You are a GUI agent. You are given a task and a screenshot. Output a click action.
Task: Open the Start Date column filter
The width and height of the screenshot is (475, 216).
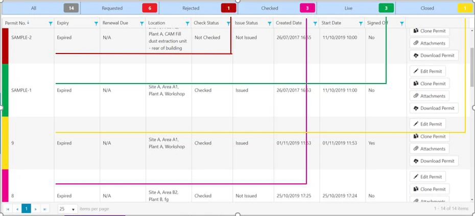(x=361, y=23)
